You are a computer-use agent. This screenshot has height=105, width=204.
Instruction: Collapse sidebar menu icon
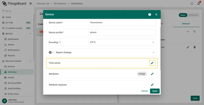[31, 4]
